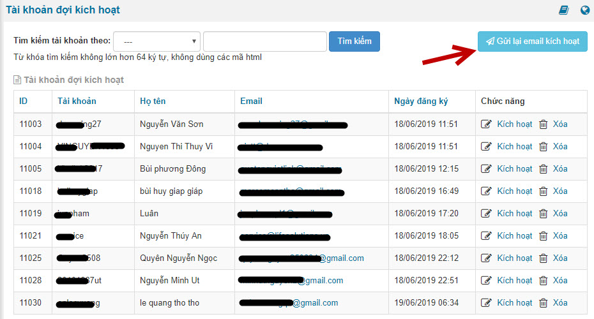The height and width of the screenshot is (319, 594).
Task: Click the edit icon for account 11025
Action: (x=486, y=258)
